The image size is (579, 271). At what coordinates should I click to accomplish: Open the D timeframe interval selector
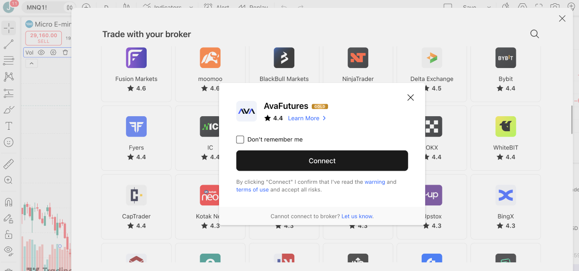point(106,7)
